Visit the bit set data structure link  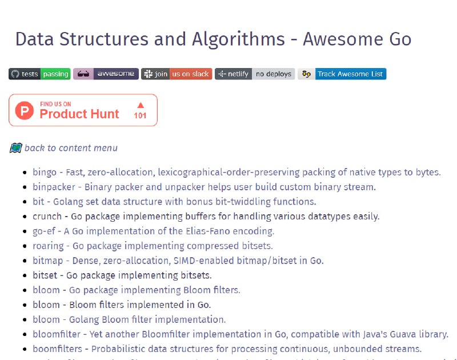point(38,202)
